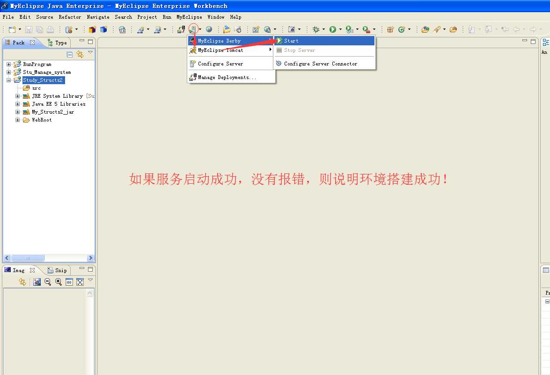Choose Configure Server from the dropdown menu
Image resolution: width=550 pixels, height=375 pixels.
[231, 64]
